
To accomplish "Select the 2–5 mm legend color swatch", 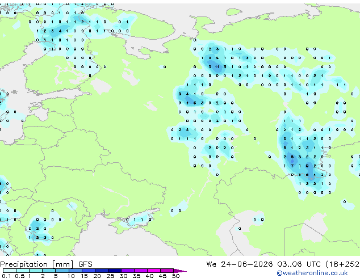I will point(49,271).
